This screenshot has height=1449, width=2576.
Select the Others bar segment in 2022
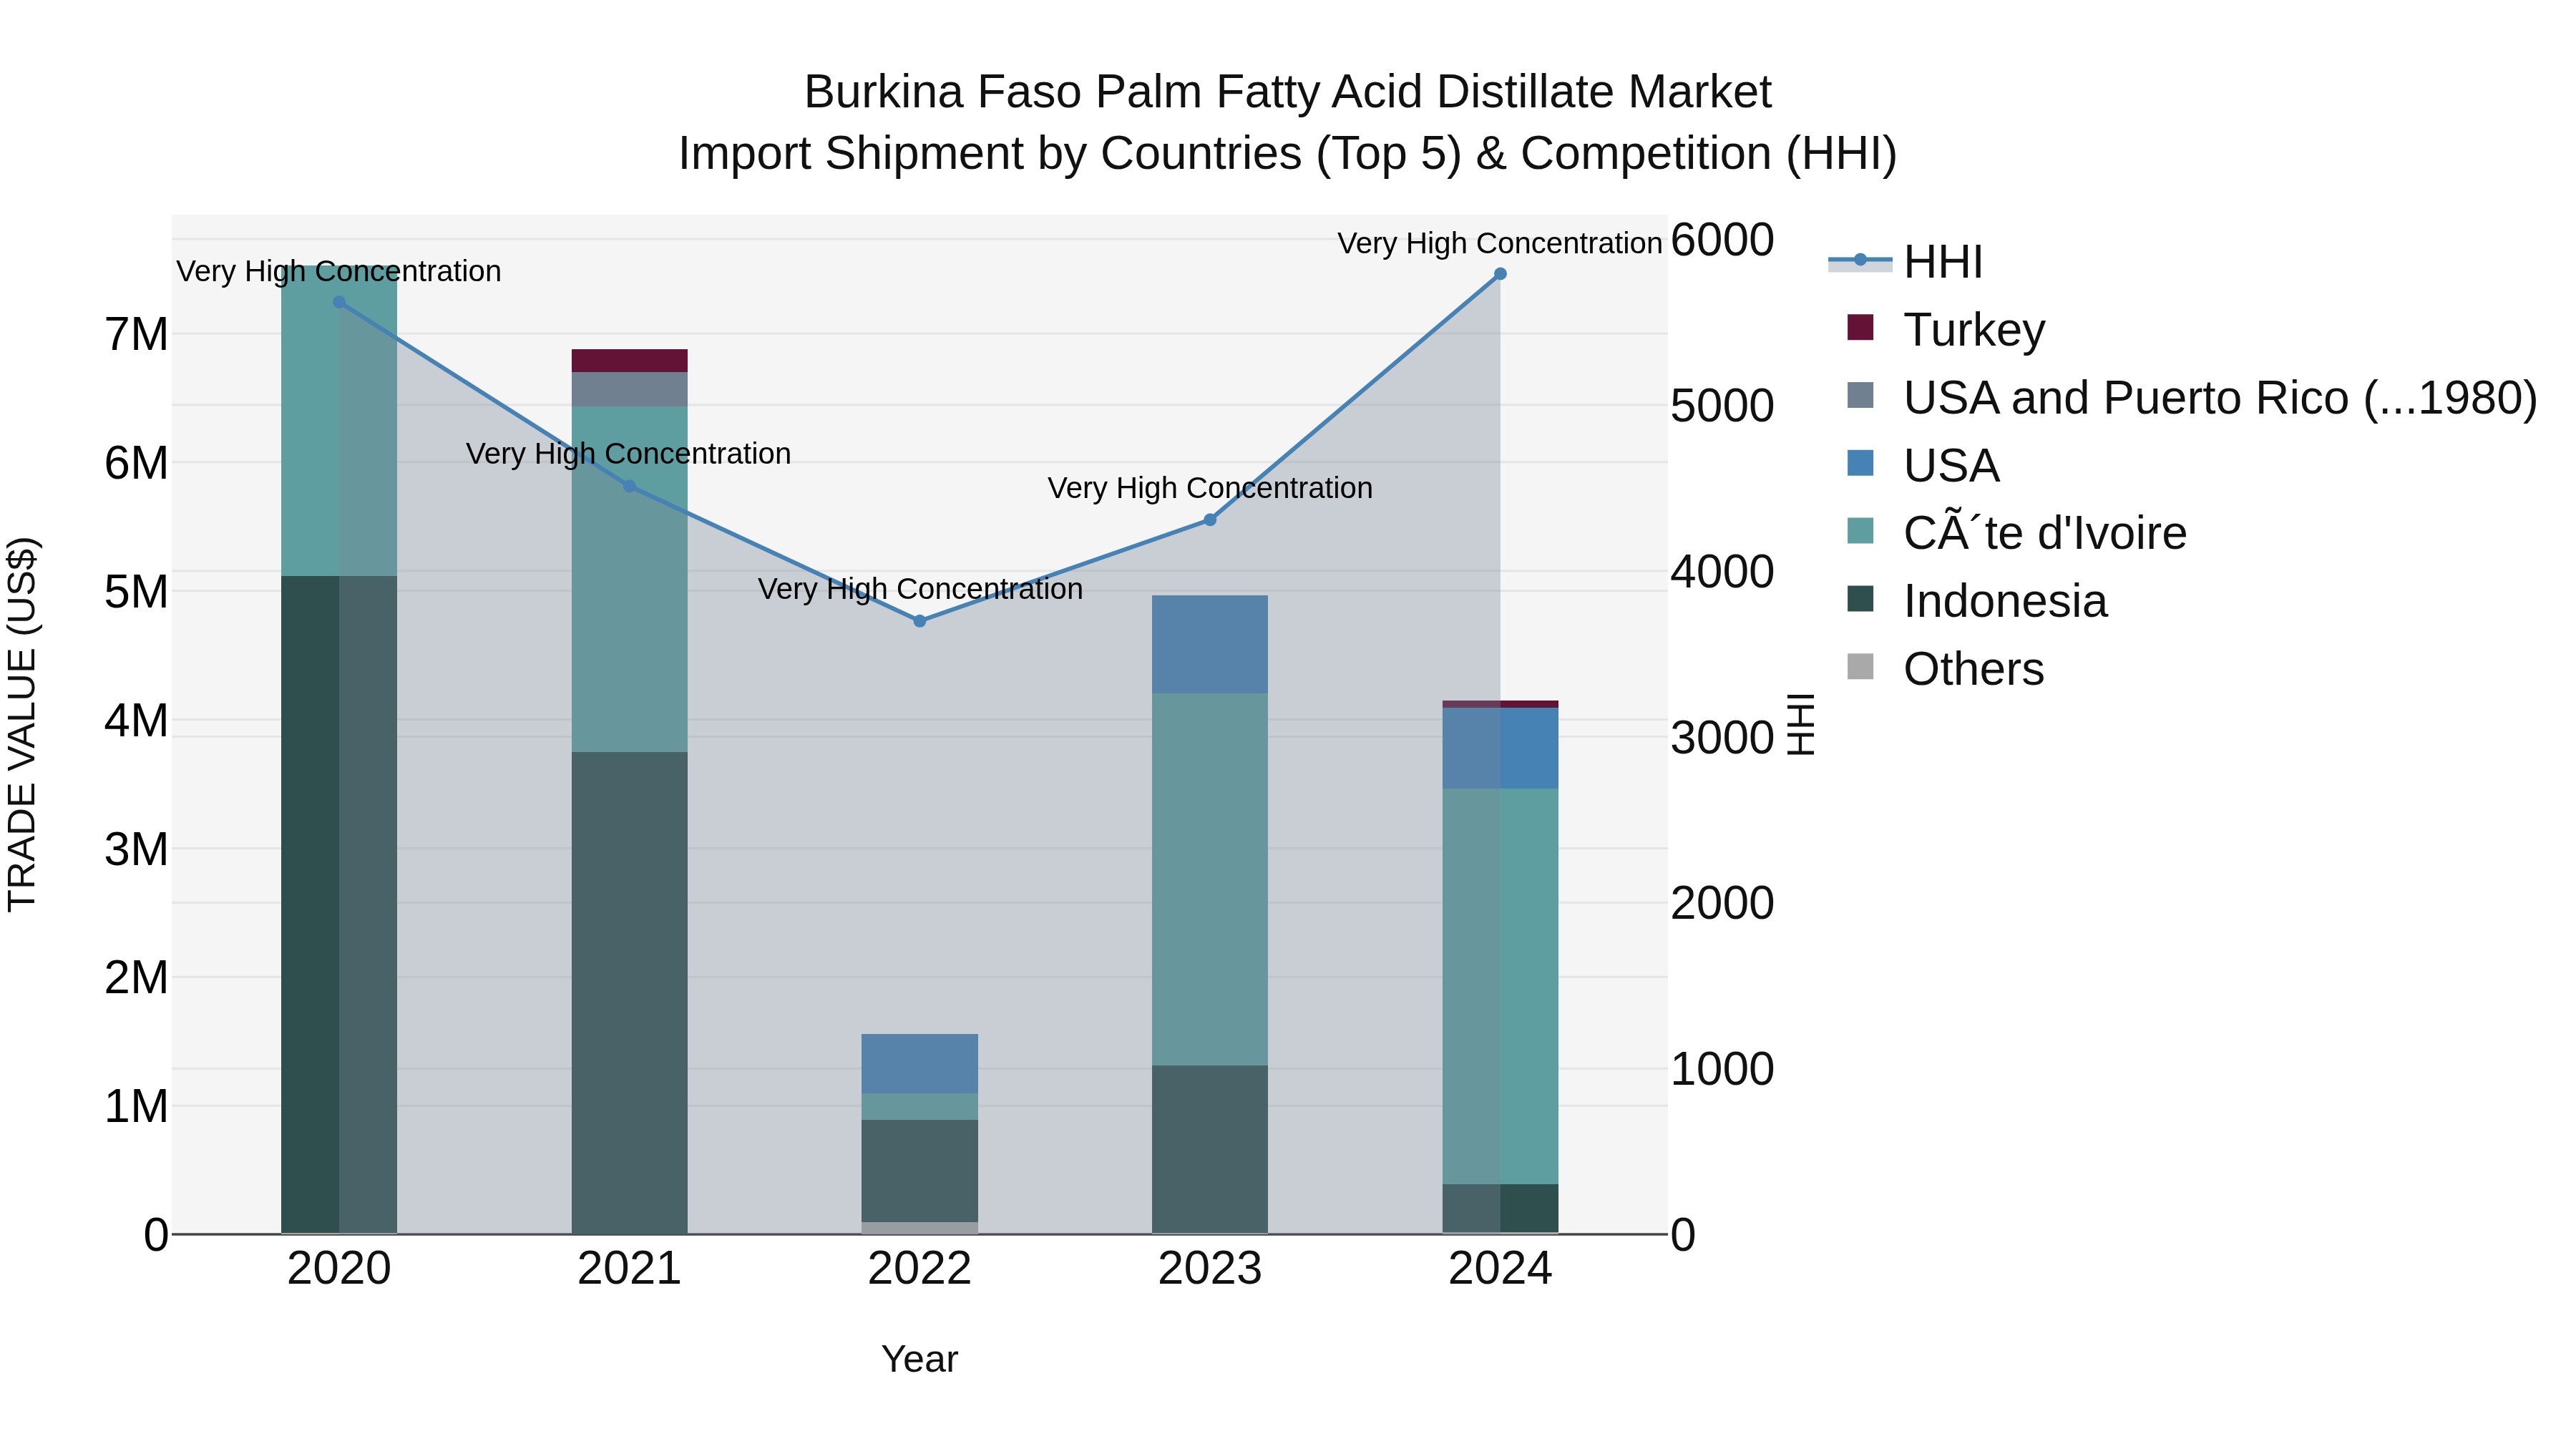[x=920, y=1228]
